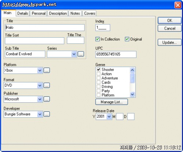
Task: Switch to the Details tab
Action: (x=23, y=13)
